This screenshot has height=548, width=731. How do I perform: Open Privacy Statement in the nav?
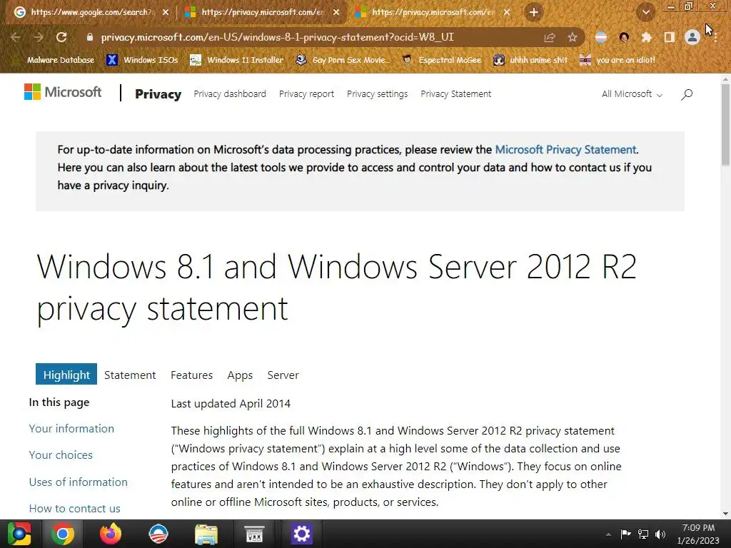pos(455,93)
